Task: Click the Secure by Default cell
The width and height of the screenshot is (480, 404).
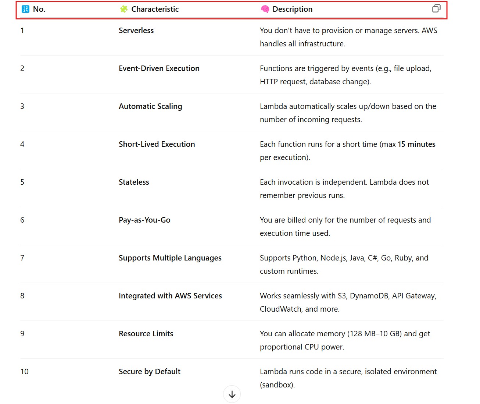Action: [149, 372]
